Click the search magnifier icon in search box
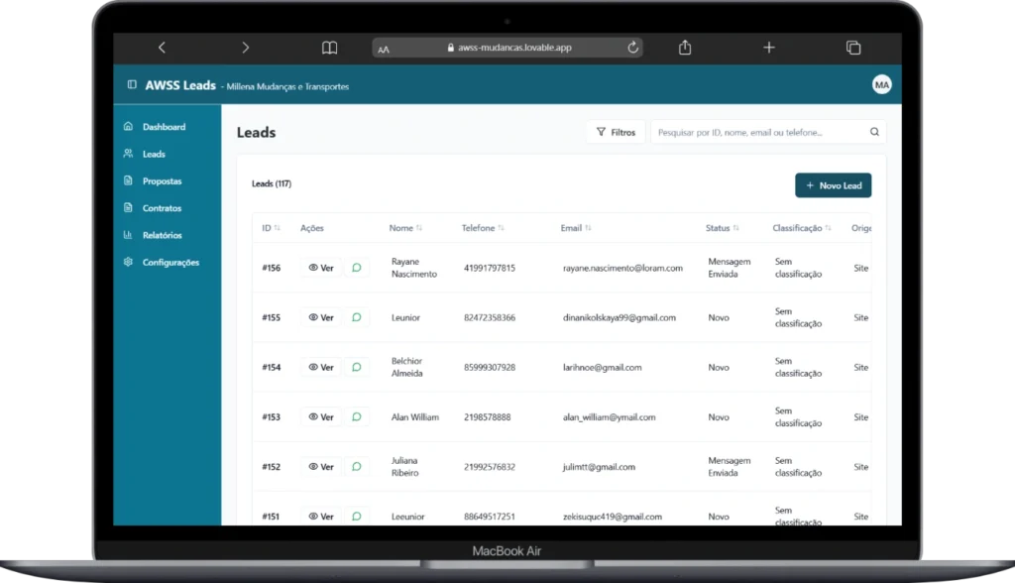The width and height of the screenshot is (1015, 583). pos(874,132)
